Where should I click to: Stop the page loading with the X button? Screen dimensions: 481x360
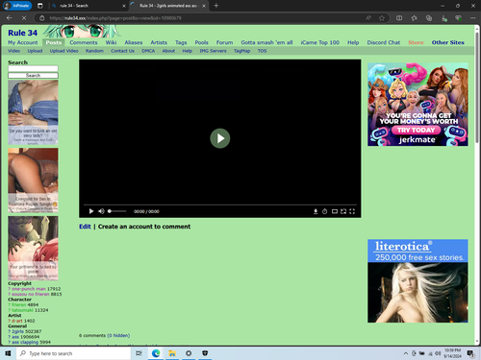point(24,18)
